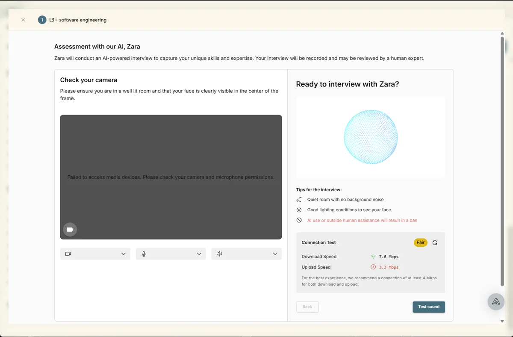Image resolution: width=513 pixels, height=337 pixels.
Task: Click the 'Download Speed' label
Action: tap(319, 257)
